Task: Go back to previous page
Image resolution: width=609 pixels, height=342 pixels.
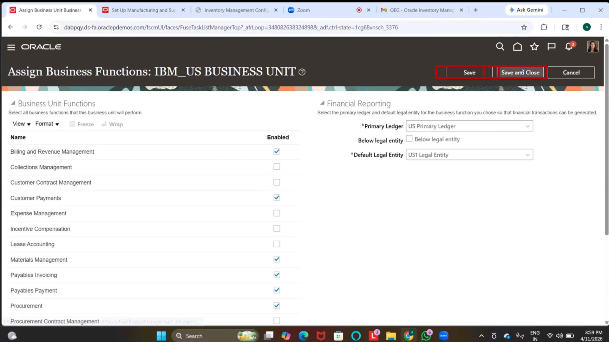Action: (x=10, y=27)
